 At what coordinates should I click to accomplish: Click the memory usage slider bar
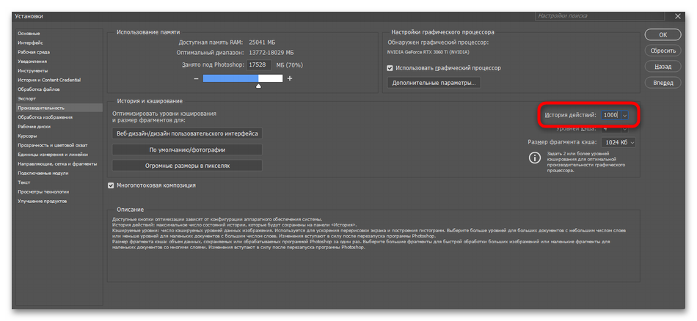coord(242,78)
